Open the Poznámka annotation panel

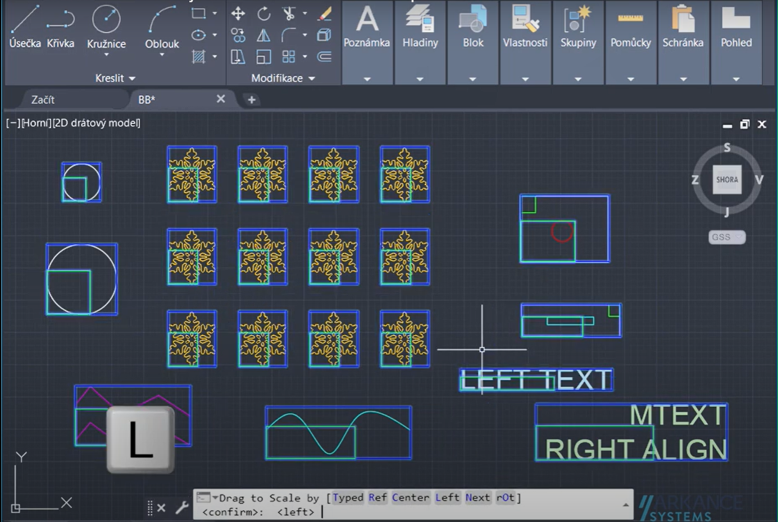[367, 43]
